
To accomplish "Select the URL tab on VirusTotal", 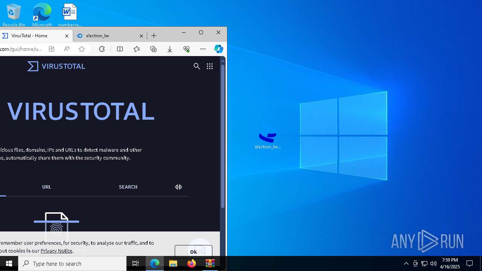I will (x=47, y=187).
